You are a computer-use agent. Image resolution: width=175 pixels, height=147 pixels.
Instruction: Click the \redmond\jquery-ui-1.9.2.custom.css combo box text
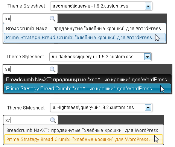pos(90,6)
